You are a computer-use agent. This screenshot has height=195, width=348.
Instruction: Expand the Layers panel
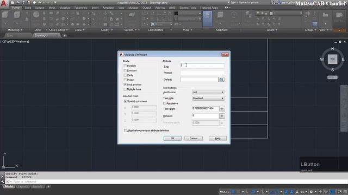272,30
